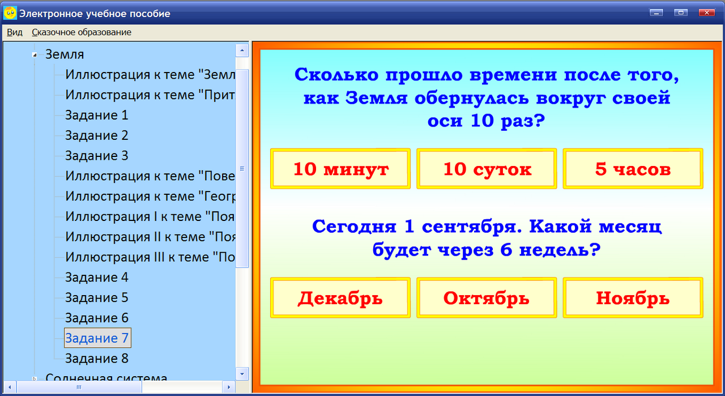Screen dimensions: 725x396
Task: Select the "5 часов" answer
Action: [633, 168]
